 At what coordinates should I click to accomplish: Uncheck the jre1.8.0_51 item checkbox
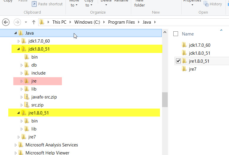point(178,61)
